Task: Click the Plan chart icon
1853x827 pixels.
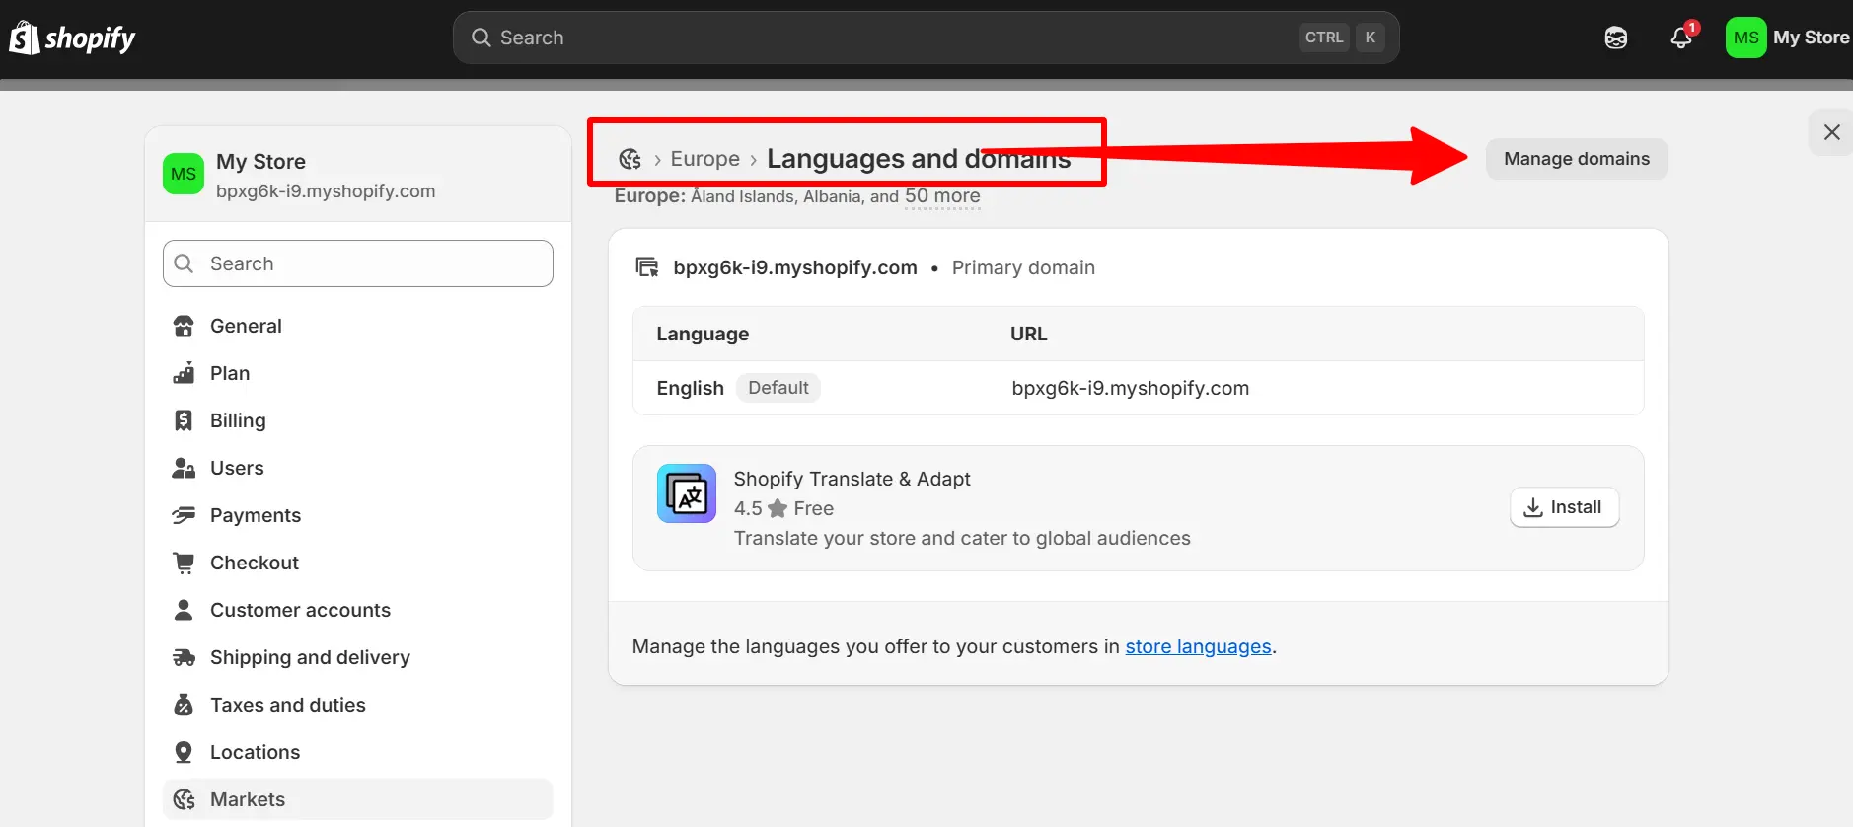Action: 184,373
